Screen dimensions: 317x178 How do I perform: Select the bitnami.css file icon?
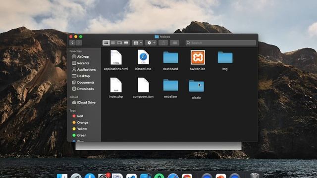click(x=143, y=57)
